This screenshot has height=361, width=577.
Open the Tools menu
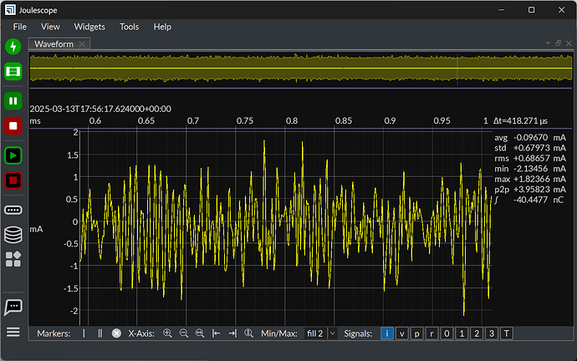click(129, 27)
